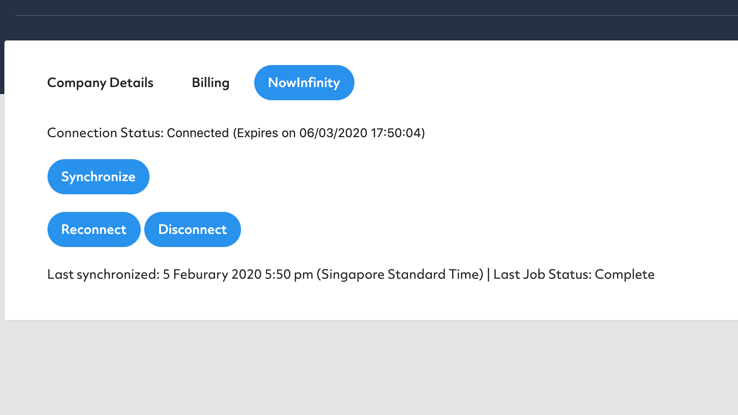738x415 pixels.
Task: Click the Connection Status: Connected text
Action: [x=138, y=133]
